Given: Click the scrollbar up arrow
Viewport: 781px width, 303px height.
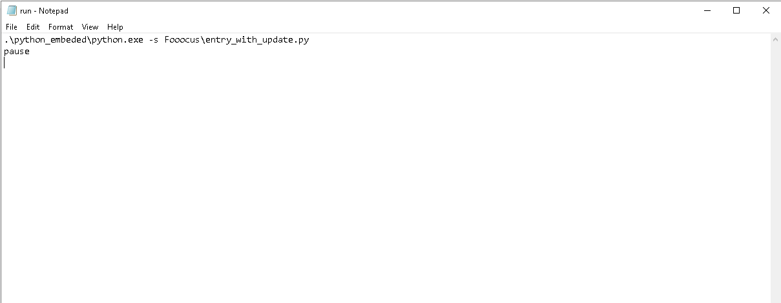Looking at the screenshot, I should coord(776,39).
